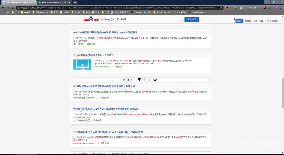Open 百度快照 for the 系统迷 result
The height and width of the screenshot is (155, 284).
(x=91, y=44)
